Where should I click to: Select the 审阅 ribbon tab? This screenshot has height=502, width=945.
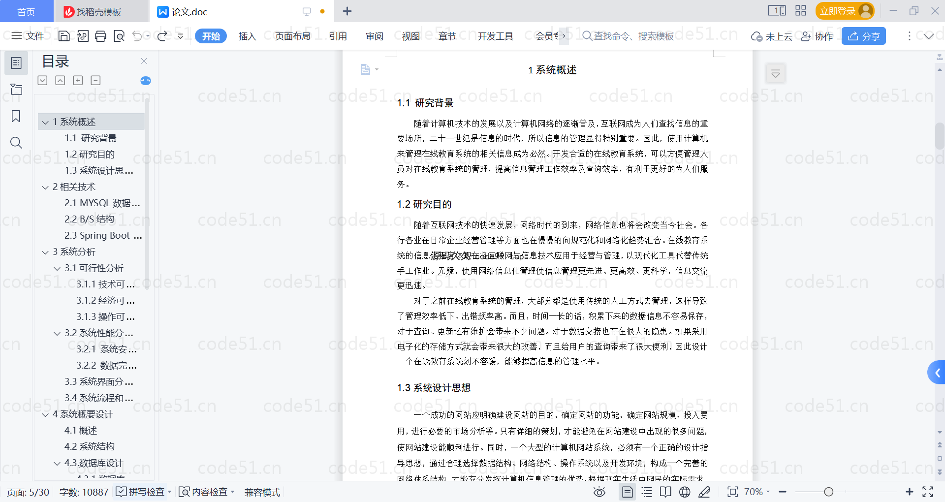[x=375, y=36]
